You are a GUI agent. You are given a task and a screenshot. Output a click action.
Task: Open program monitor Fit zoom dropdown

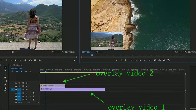pyautogui.click(x=100, y=52)
